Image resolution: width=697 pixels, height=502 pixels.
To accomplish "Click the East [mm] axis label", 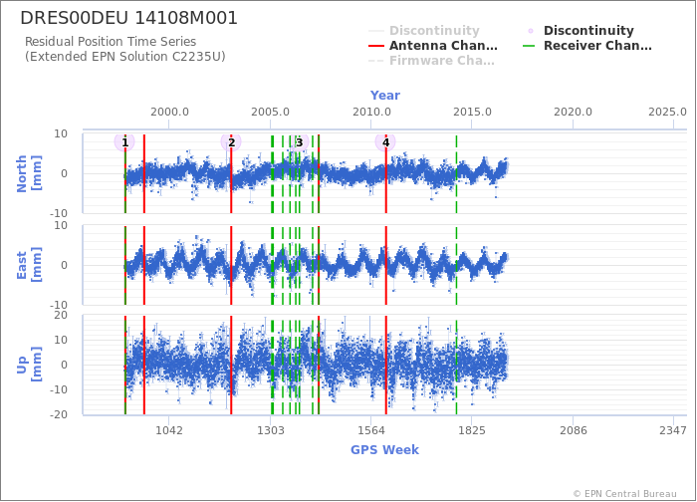I will click(x=29, y=265).
